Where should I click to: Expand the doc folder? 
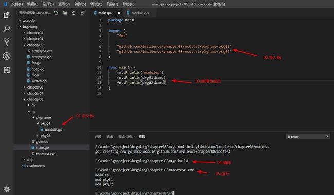tap(24, 160)
